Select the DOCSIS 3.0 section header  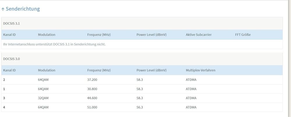(x=11, y=59)
